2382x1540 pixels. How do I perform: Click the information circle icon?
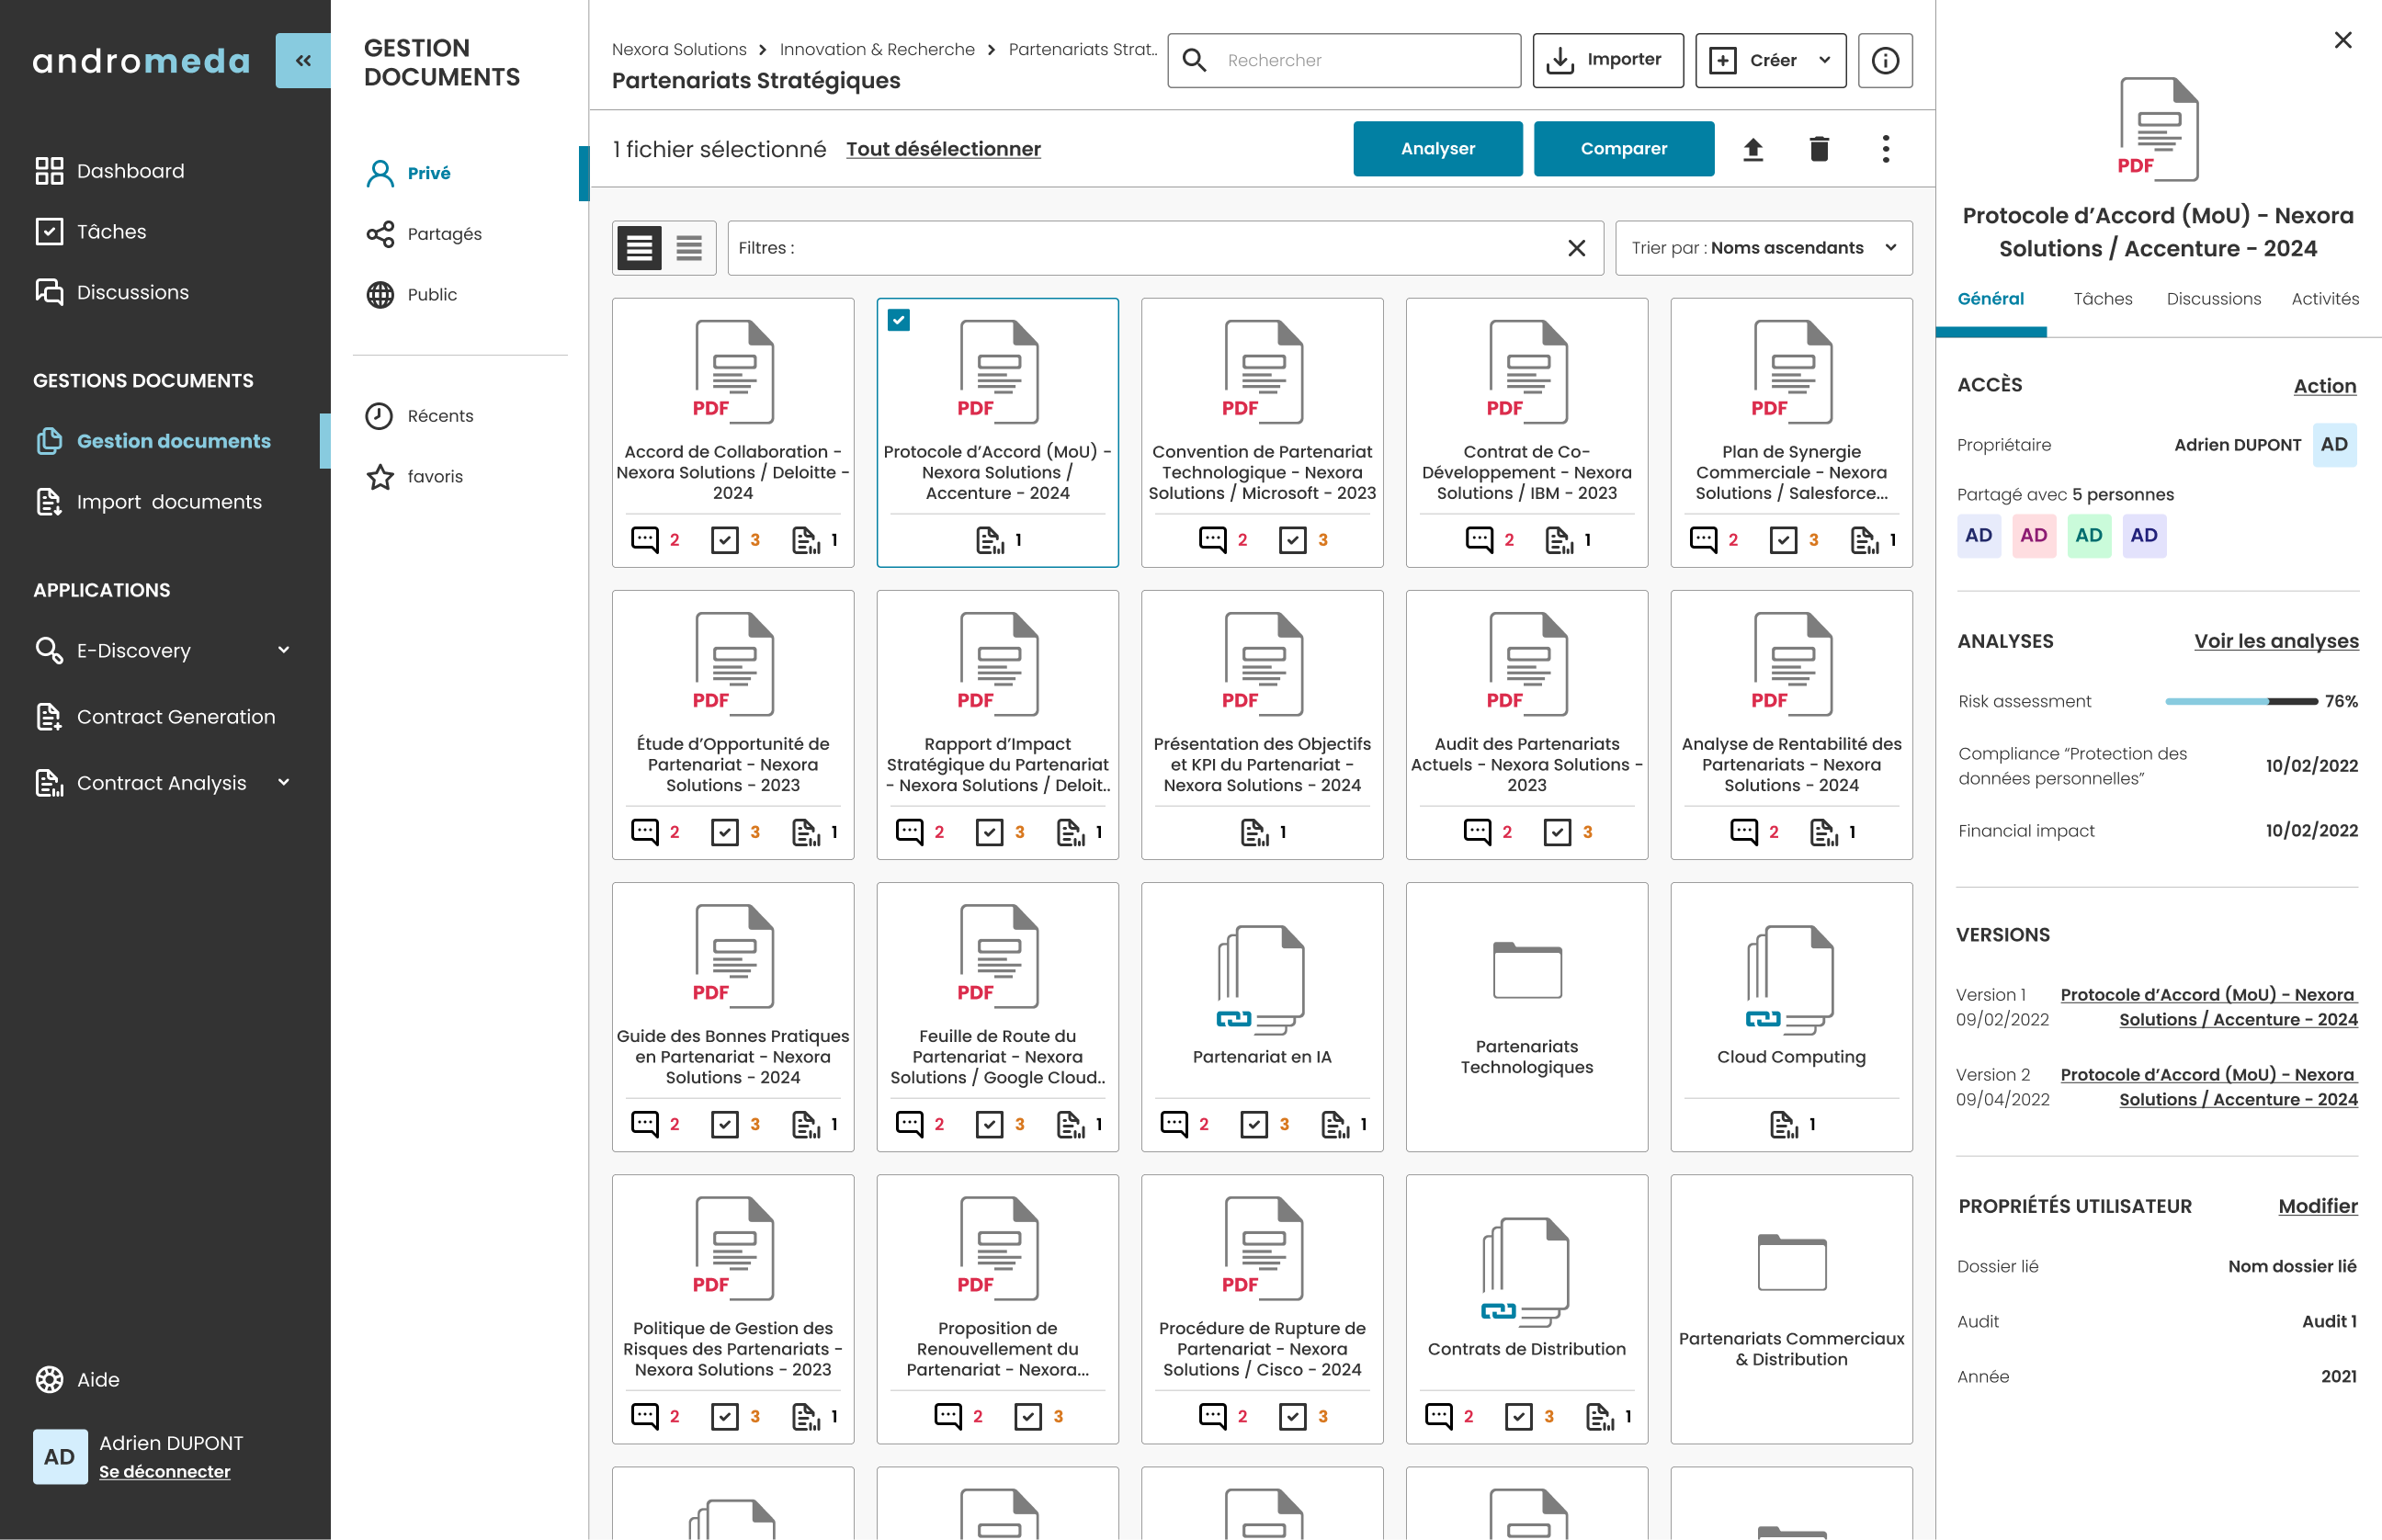coord(1885,60)
